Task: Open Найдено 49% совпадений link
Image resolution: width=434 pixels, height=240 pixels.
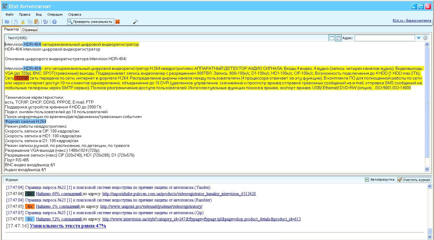Action: [x=59, y=194]
